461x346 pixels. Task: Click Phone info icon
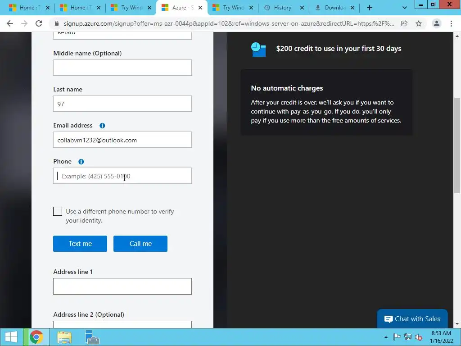81,162
